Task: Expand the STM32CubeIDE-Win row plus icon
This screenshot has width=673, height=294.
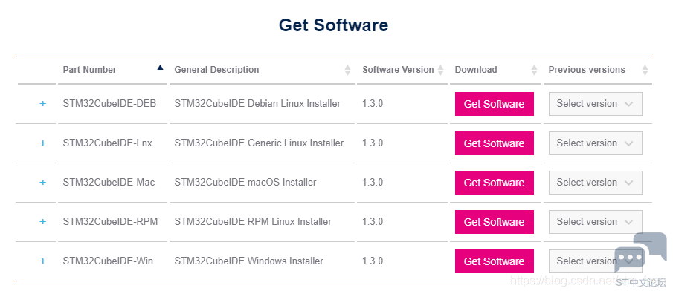Action: pyautogui.click(x=42, y=261)
